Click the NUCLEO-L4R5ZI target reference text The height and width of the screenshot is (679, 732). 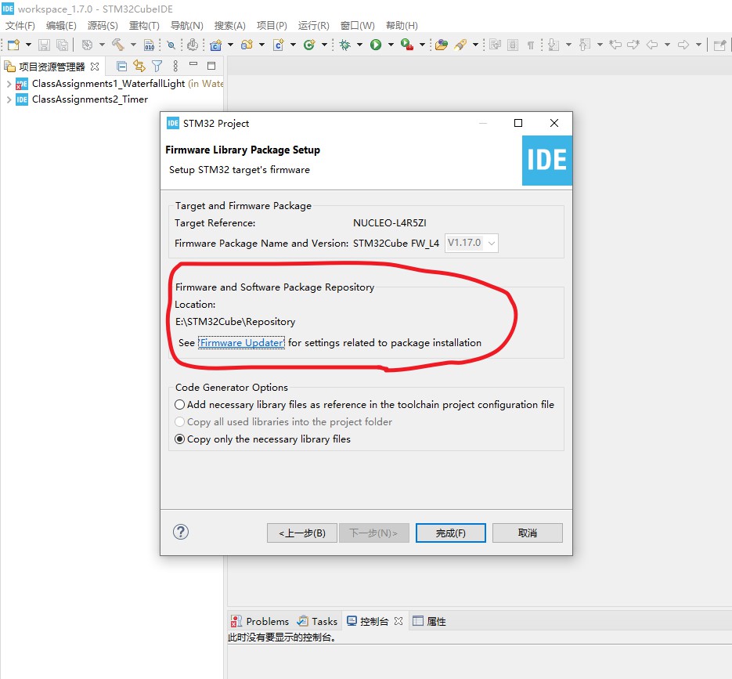pyautogui.click(x=390, y=222)
